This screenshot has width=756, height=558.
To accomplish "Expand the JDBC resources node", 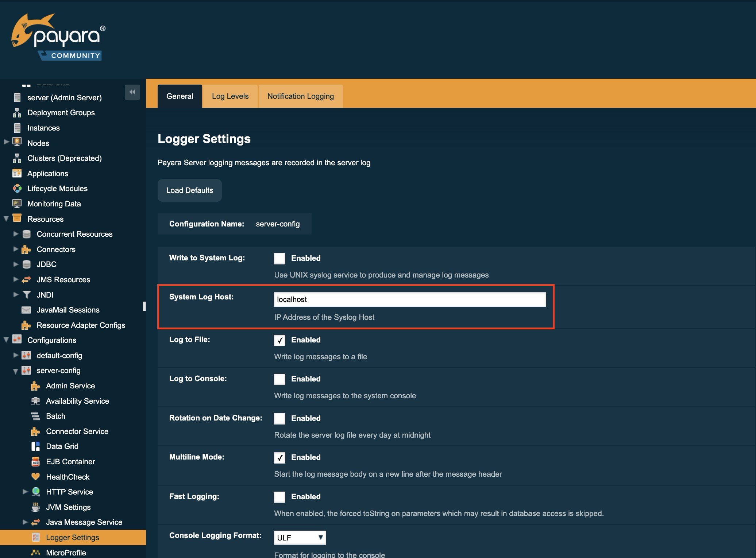I will pyautogui.click(x=16, y=264).
